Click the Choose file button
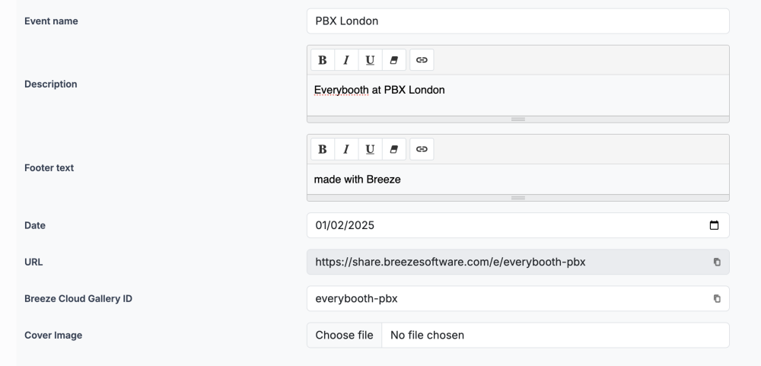Screen dimensions: 761x366 [x=344, y=335]
